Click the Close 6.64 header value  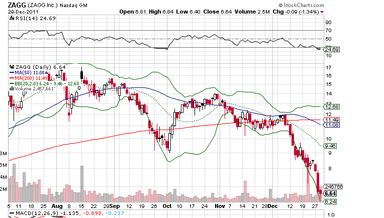(217, 12)
